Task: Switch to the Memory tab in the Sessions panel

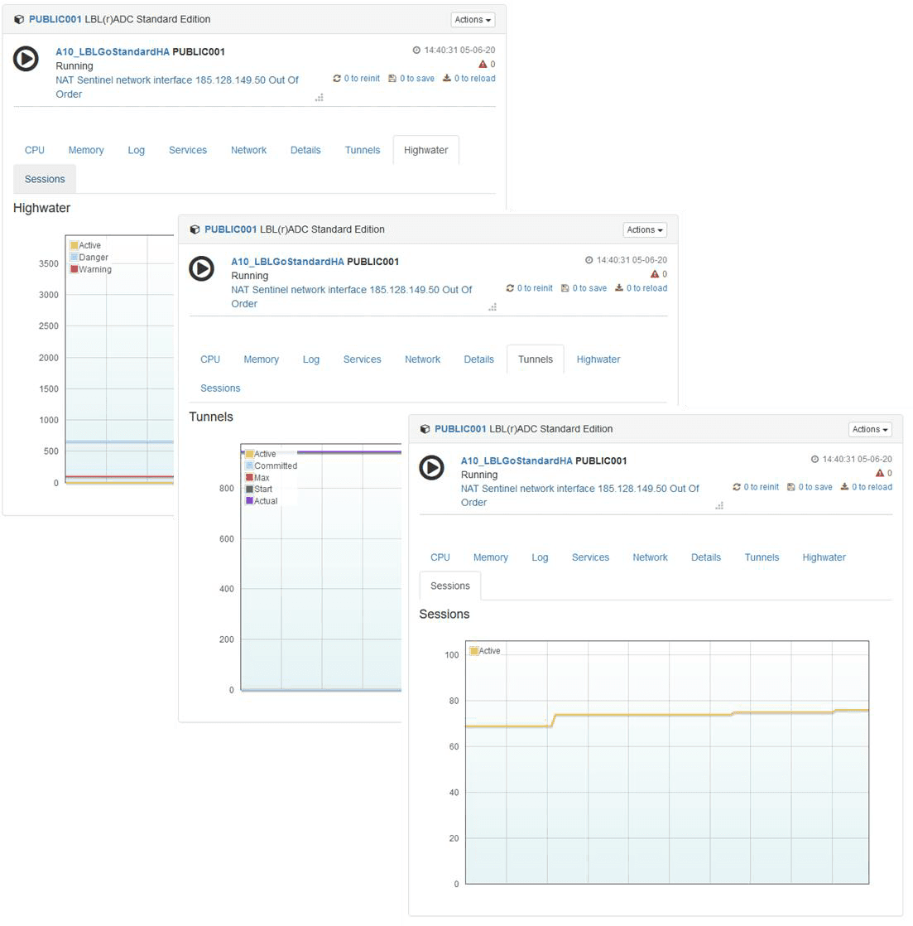Action: [x=490, y=557]
